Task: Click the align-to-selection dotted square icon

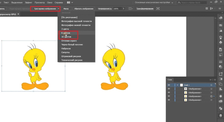Action: (x=130, y=9)
